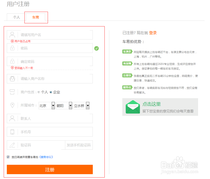
Task: Click the red error icon by 密码输入不一致
Action: pos(12,68)
